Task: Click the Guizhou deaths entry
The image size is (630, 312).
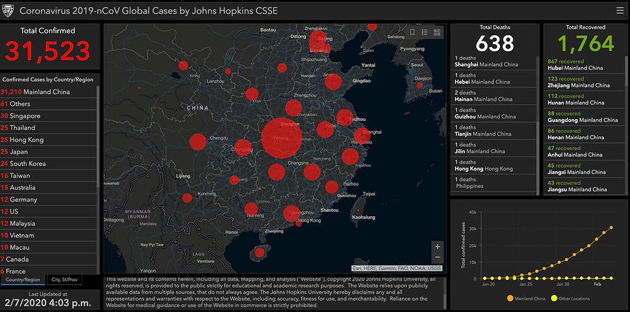Action: [x=494, y=113]
